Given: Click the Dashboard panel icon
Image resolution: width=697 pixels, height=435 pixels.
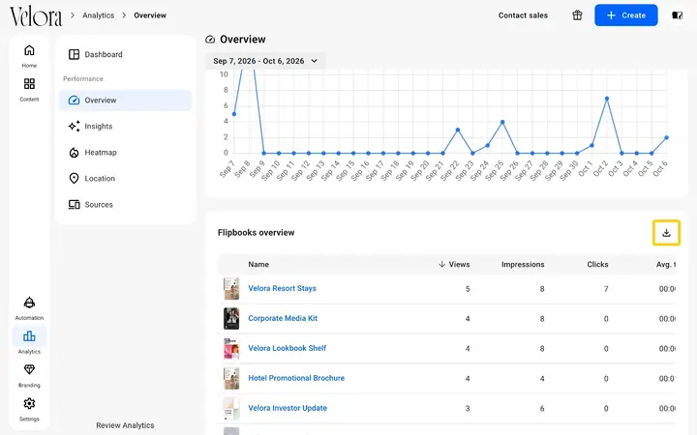Looking at the screenshot, I should click(74, 54).
